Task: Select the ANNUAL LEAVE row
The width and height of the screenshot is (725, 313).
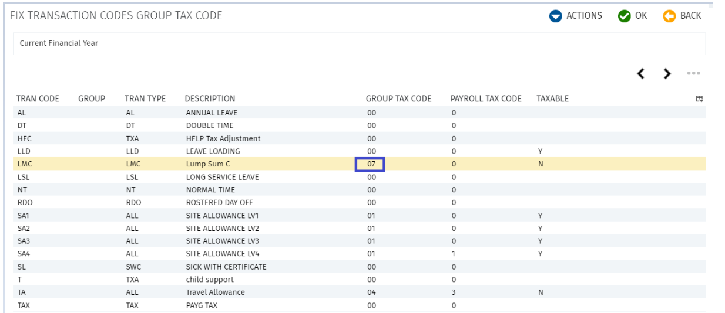Action: click(x=360, y=113)
